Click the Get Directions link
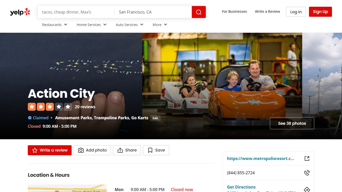Screen dimensions: 342x192 pyautogui.click(x=241, y=187)
